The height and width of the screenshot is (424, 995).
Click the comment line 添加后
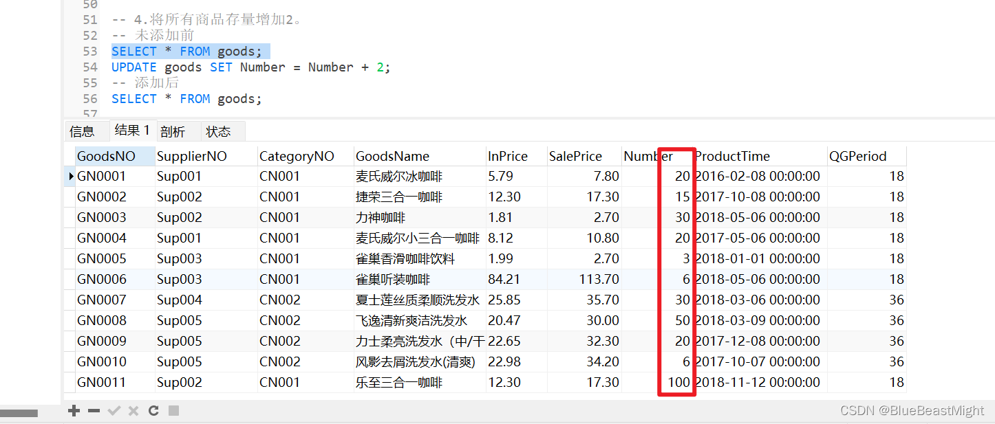(145, 83)
